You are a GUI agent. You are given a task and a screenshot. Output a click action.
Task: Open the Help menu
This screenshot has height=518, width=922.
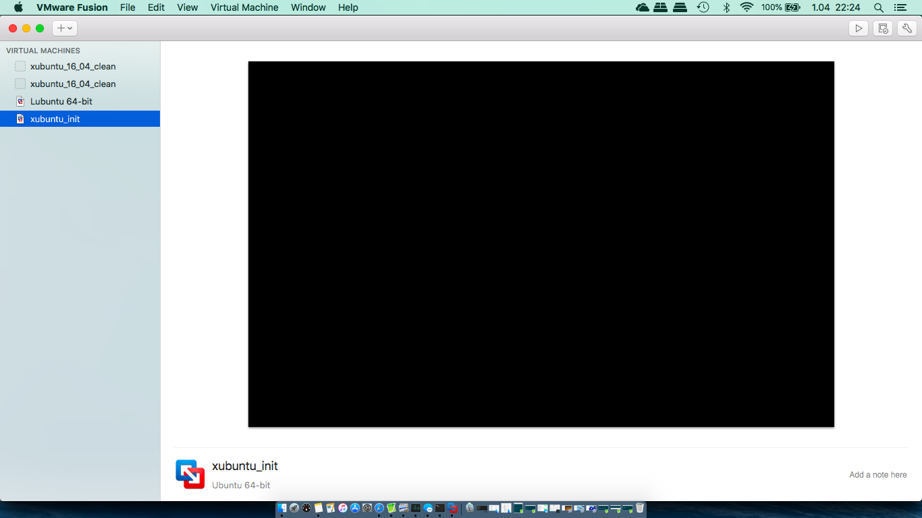tap(348, 7)
